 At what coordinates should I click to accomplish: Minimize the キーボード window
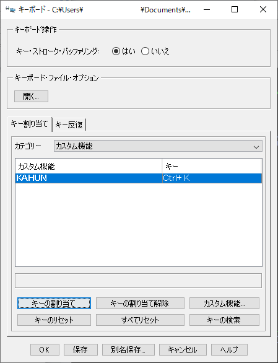click(207, 9)
